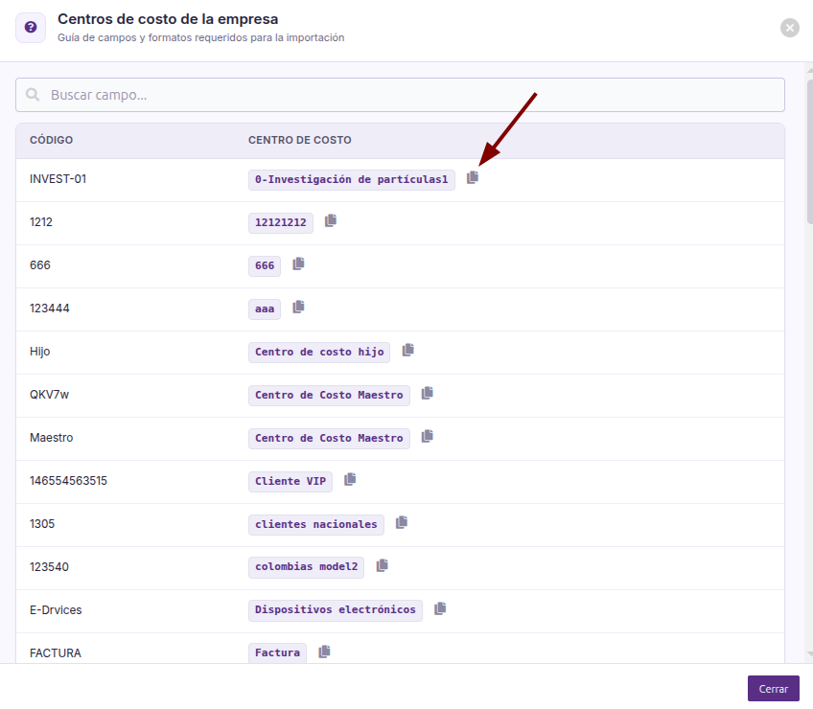Copy Centro de Costo Maestro in QKV7w row

point(428,393)
